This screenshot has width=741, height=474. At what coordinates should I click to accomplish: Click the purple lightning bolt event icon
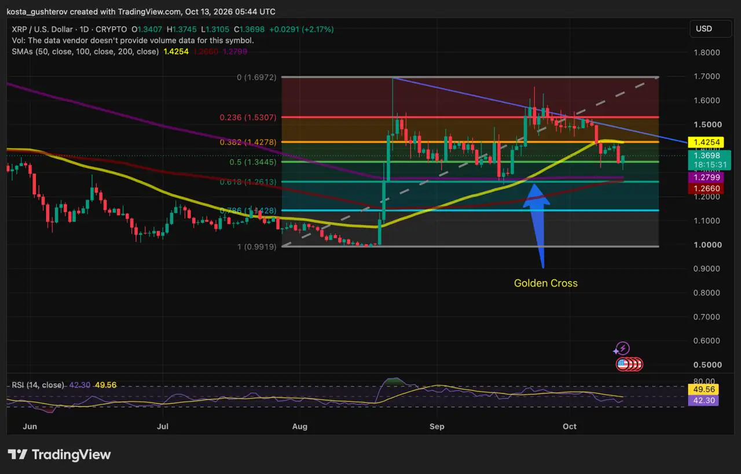pos(622,348)
